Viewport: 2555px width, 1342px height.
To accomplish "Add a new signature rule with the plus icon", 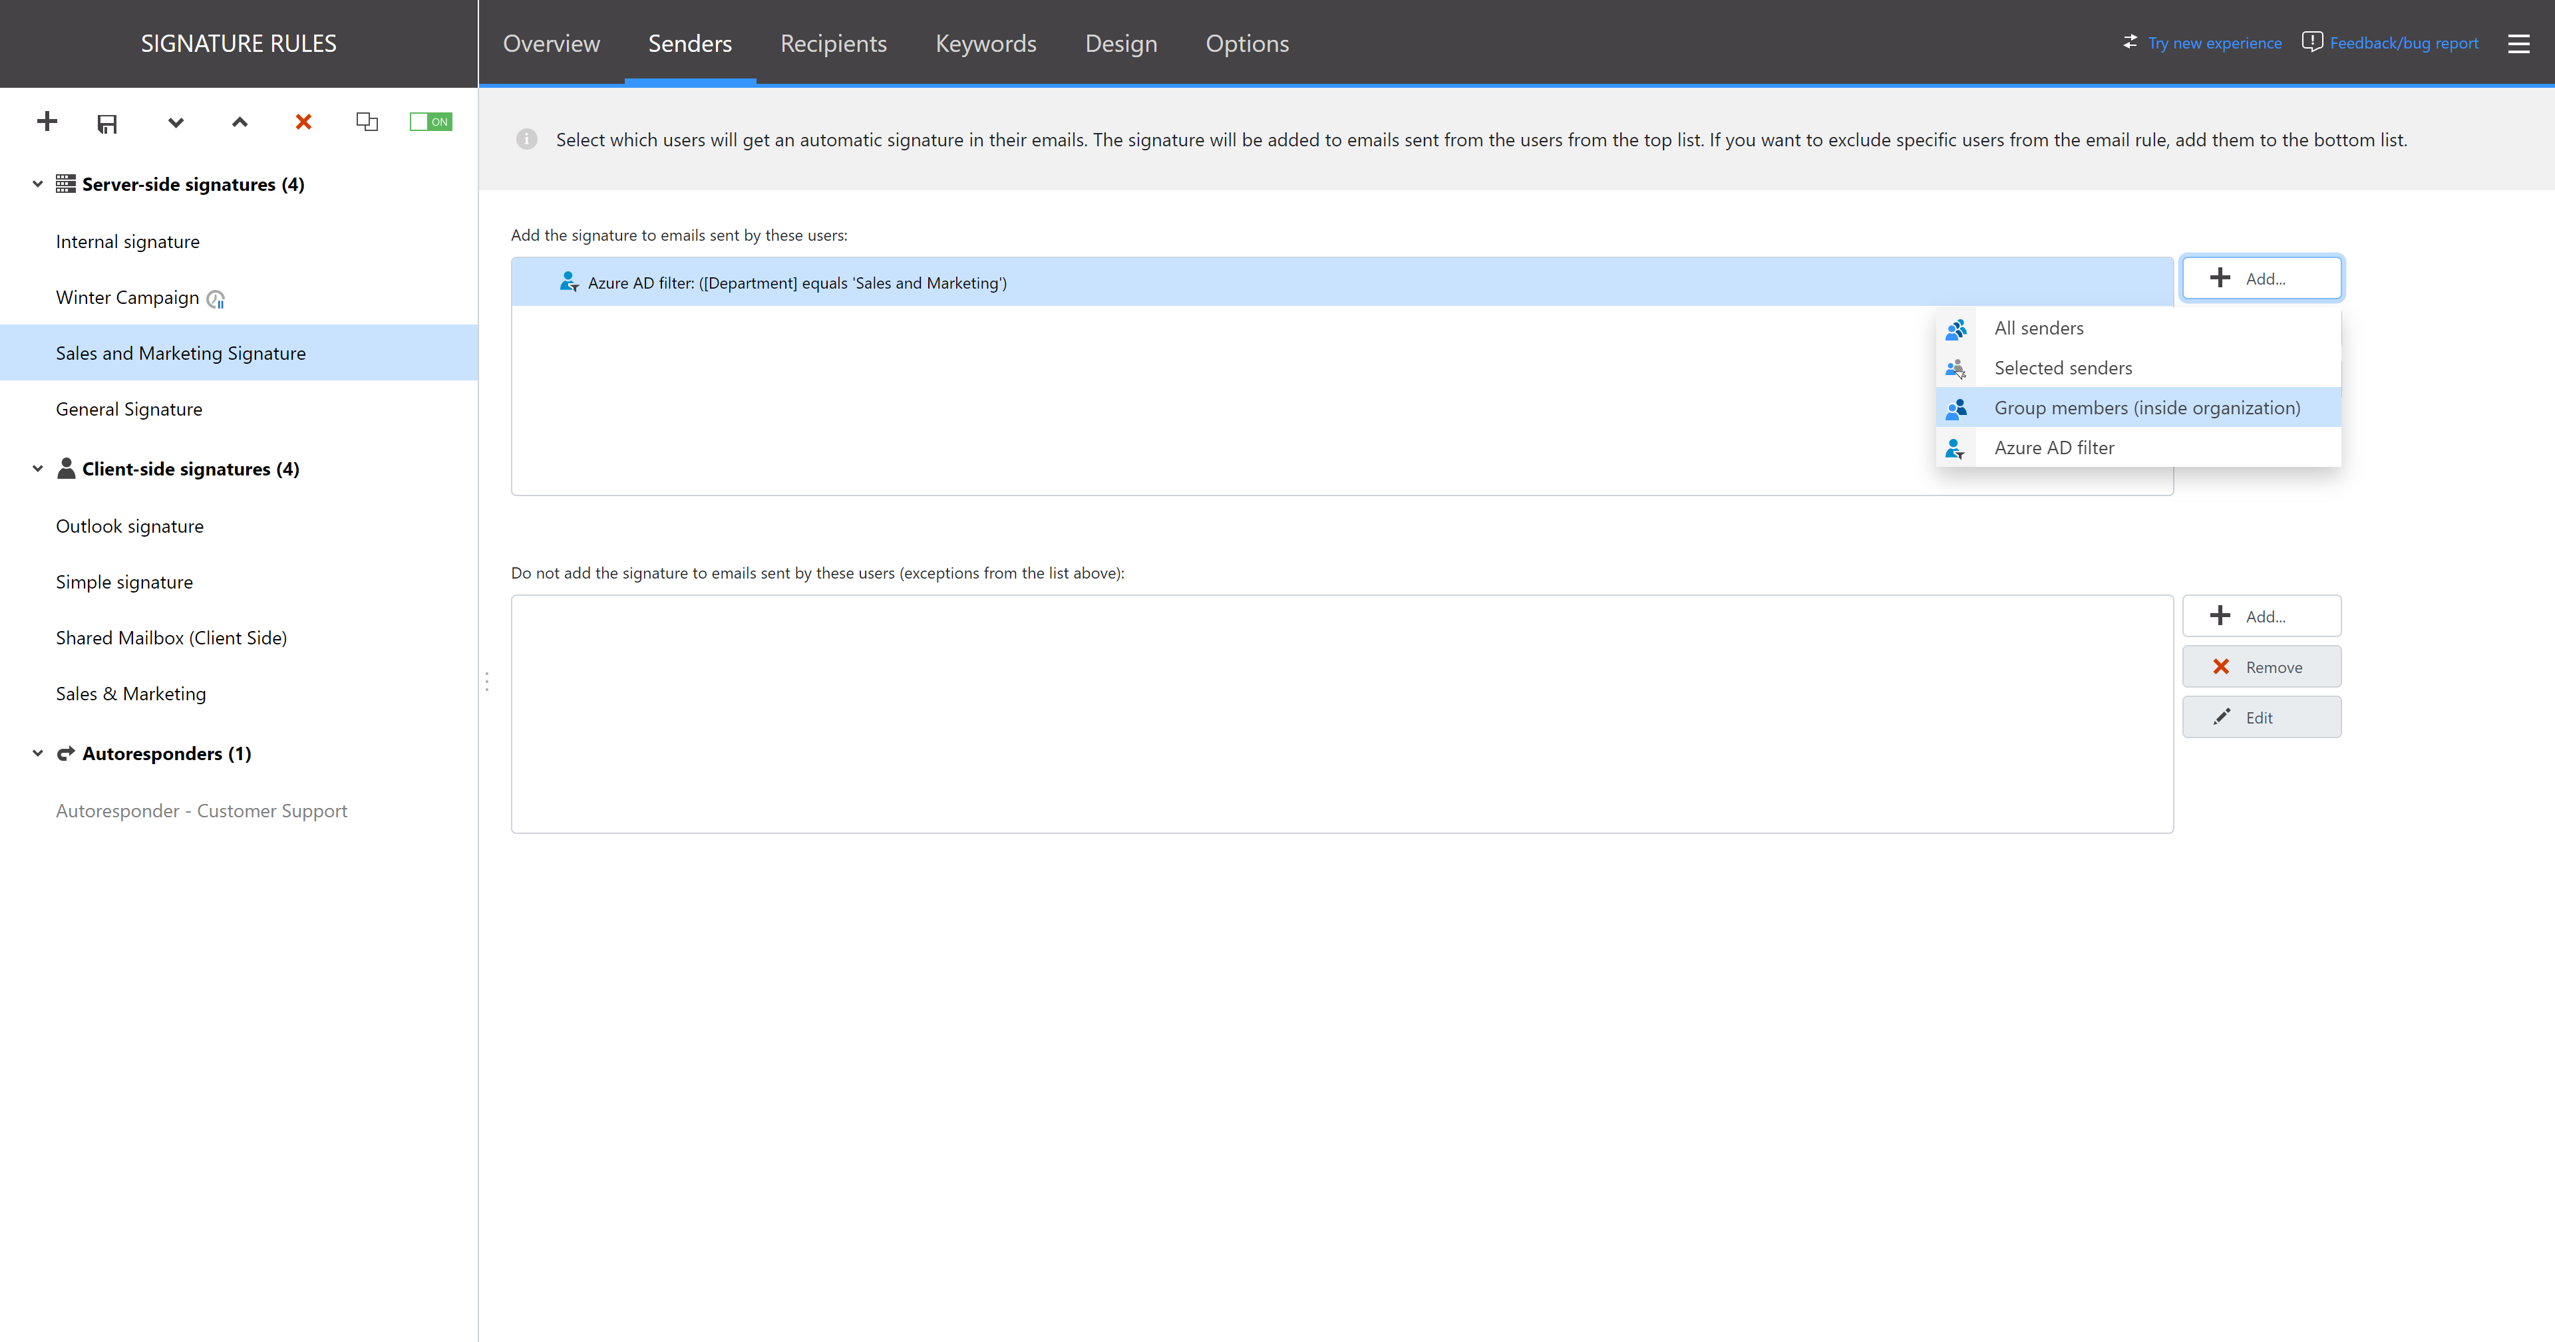I will click(46, 121).
